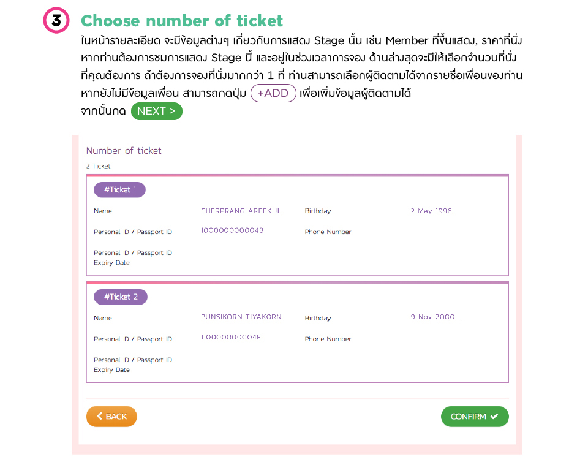Click the step 3 circle icon
Screen dimensions: 588x462
(x=56, y=21)
